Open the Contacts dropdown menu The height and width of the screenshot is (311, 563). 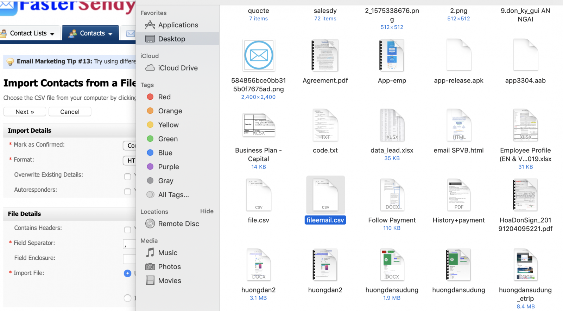pyautogui.click(x=91, y=33)
